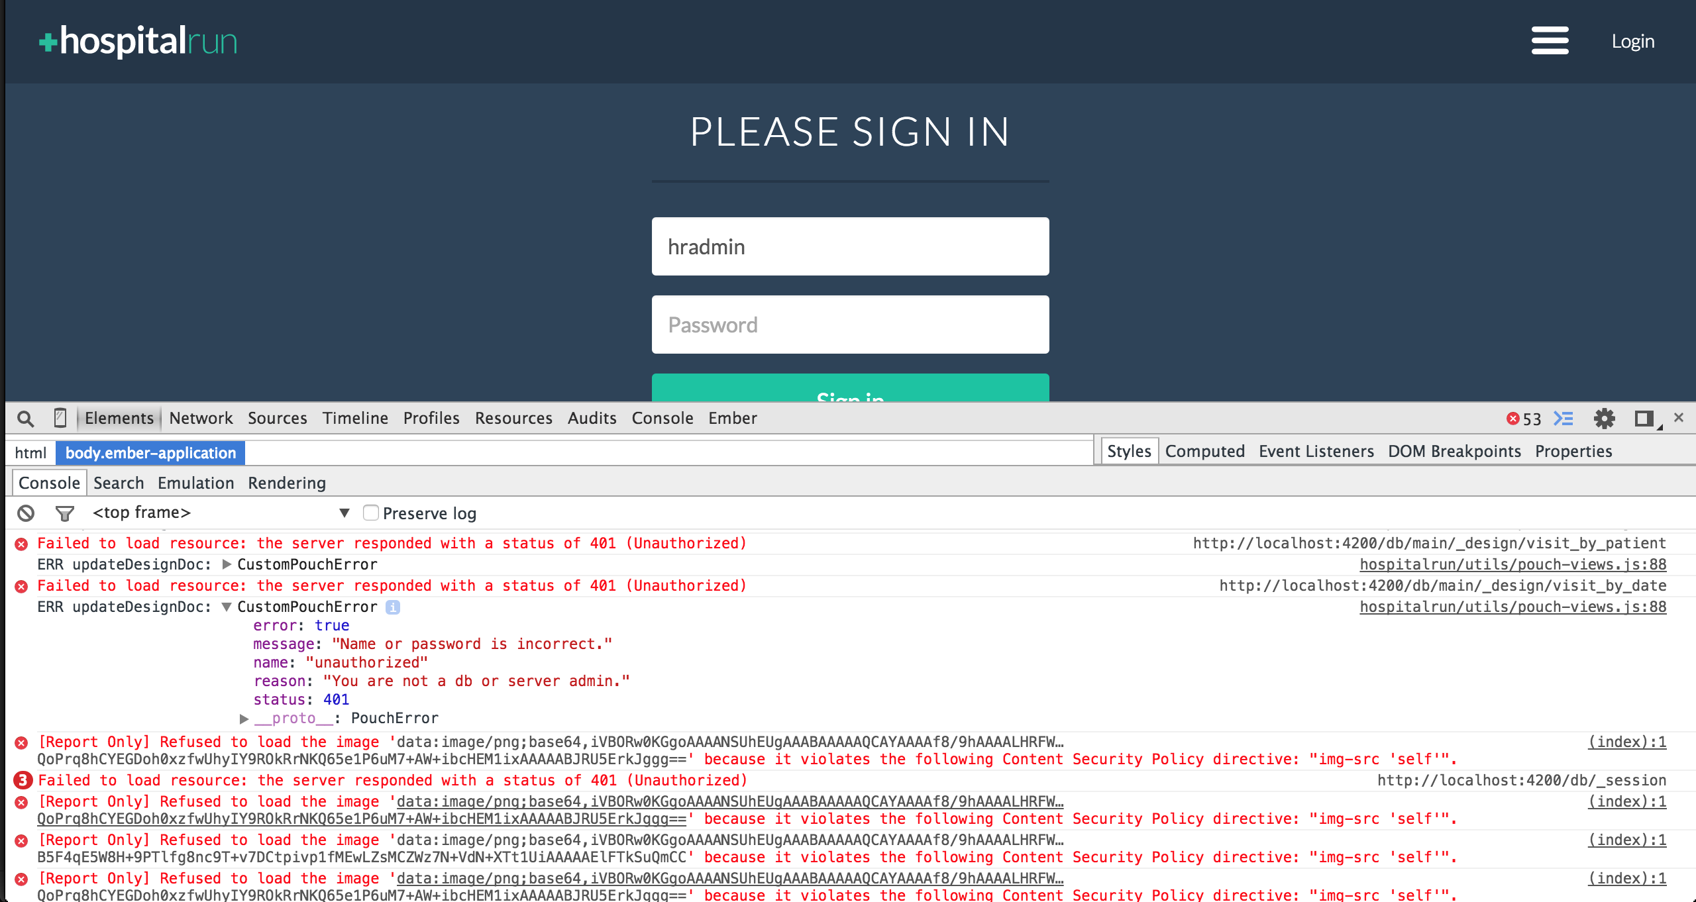Click the green Sign in button
1696x902 pixels.
[x=850, y=388]
